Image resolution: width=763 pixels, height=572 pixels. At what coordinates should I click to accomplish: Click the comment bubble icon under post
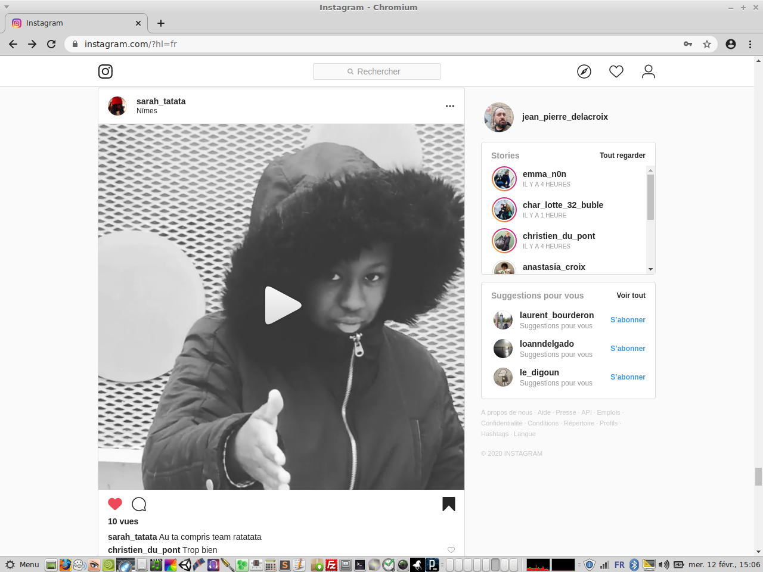[x=139, y=504]
